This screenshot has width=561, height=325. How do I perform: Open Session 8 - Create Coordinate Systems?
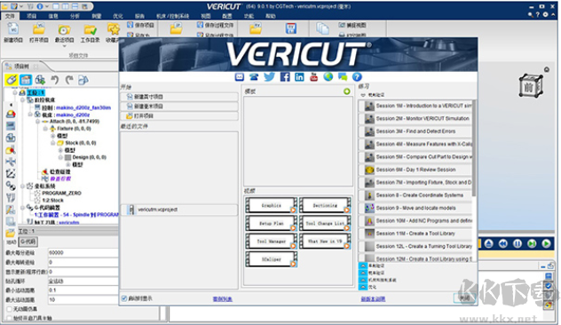click(415, 195)
